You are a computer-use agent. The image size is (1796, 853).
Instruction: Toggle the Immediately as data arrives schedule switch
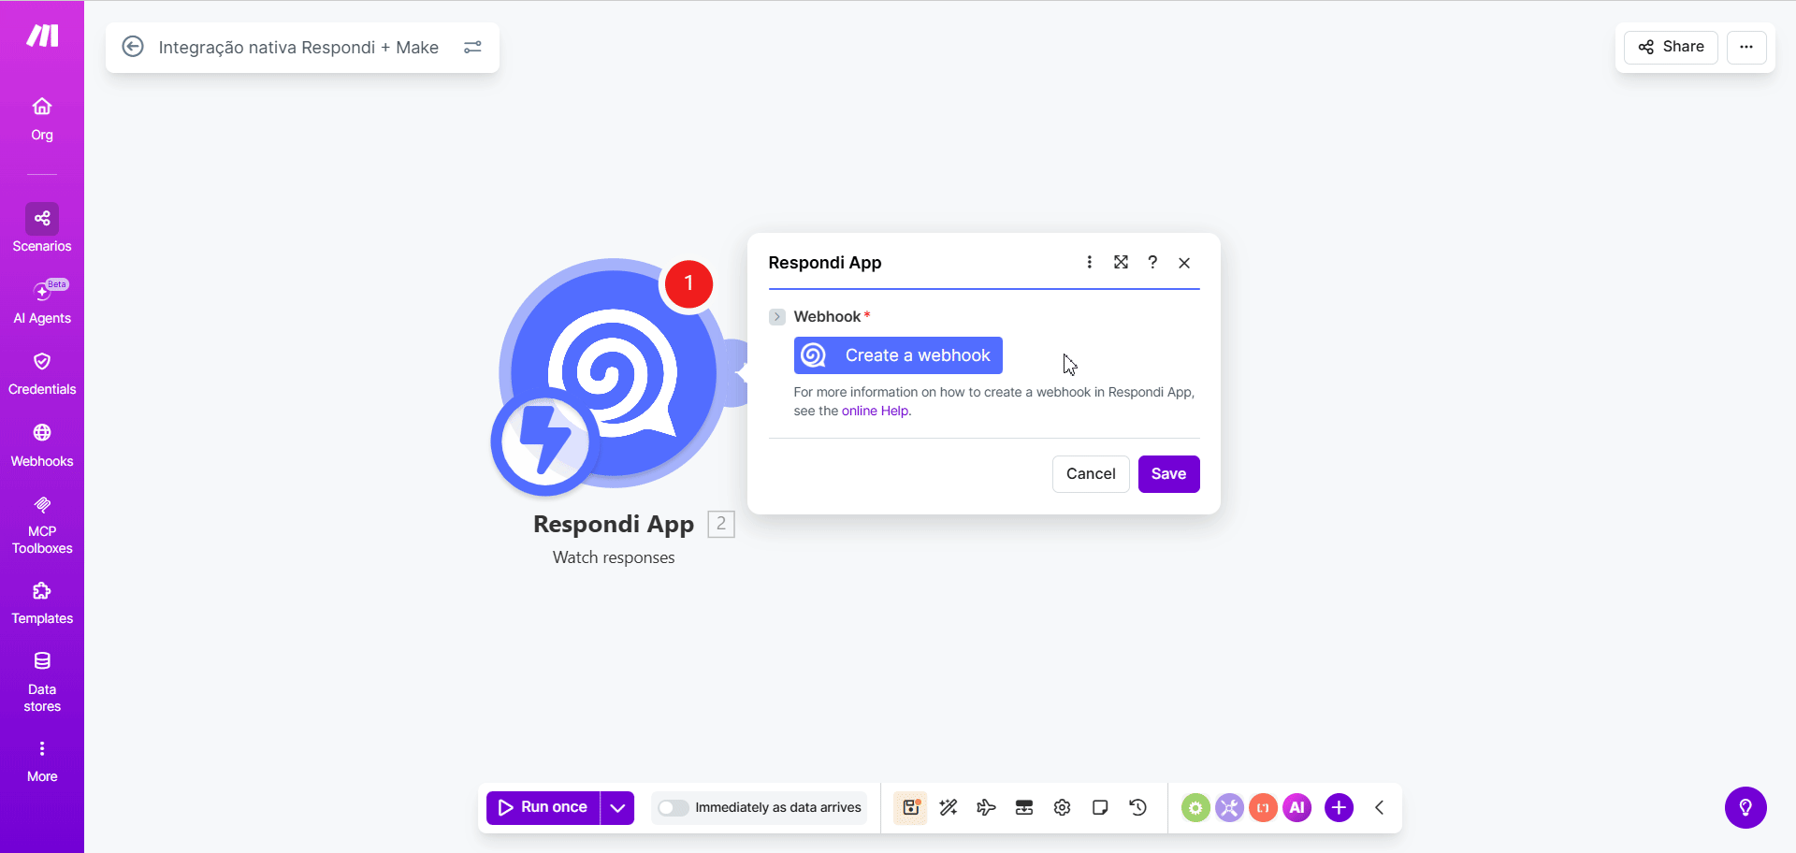pos(673,808)
